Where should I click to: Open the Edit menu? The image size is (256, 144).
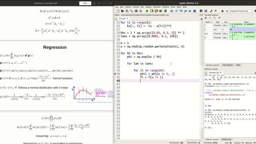[x=122, y=7]
